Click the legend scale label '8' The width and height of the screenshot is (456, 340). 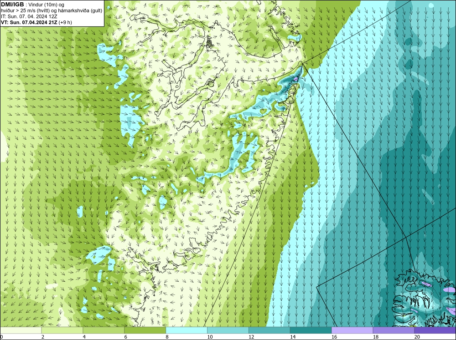coord(167,337)
